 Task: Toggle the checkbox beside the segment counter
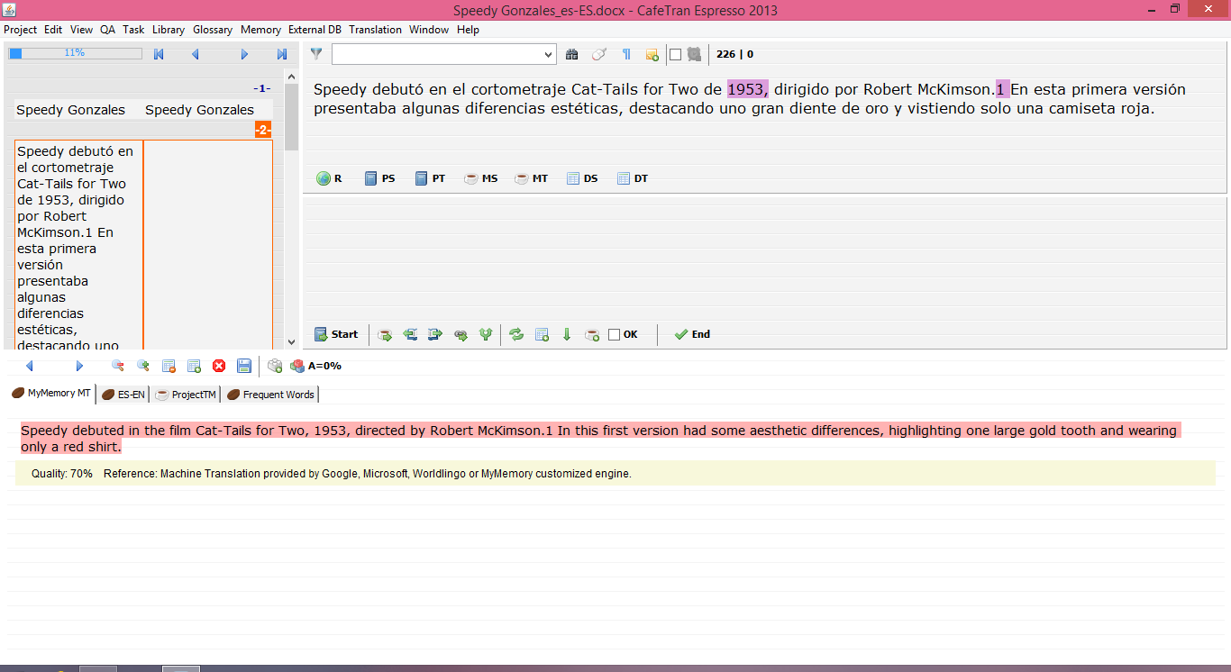[675, 55]
